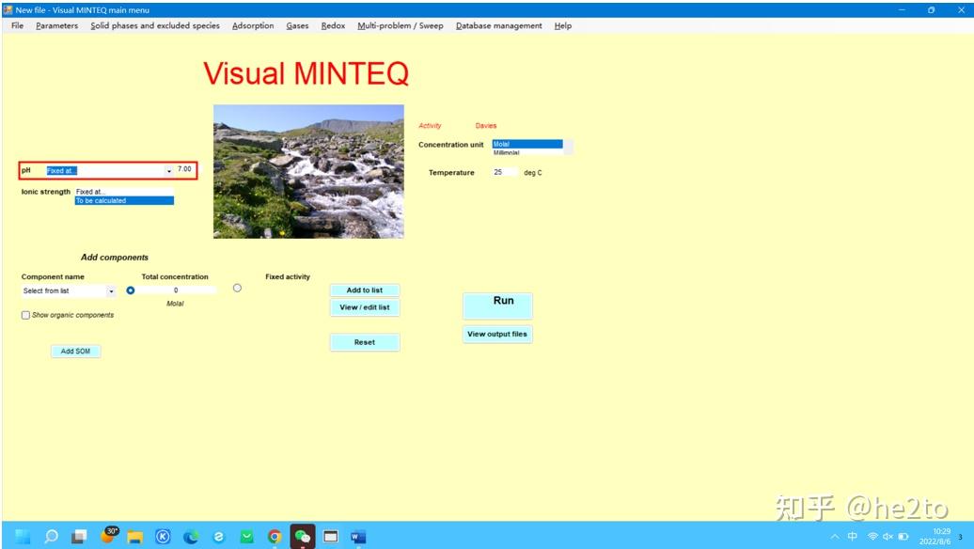
Task: Open the pH mode dropdown
Action: [x=167, y=170]
